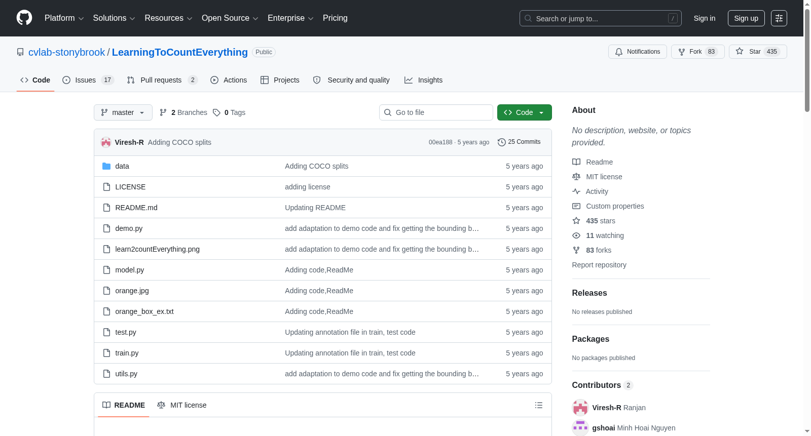
Task: Click gshoai contributor avatar
Action: tap(580, 428)
